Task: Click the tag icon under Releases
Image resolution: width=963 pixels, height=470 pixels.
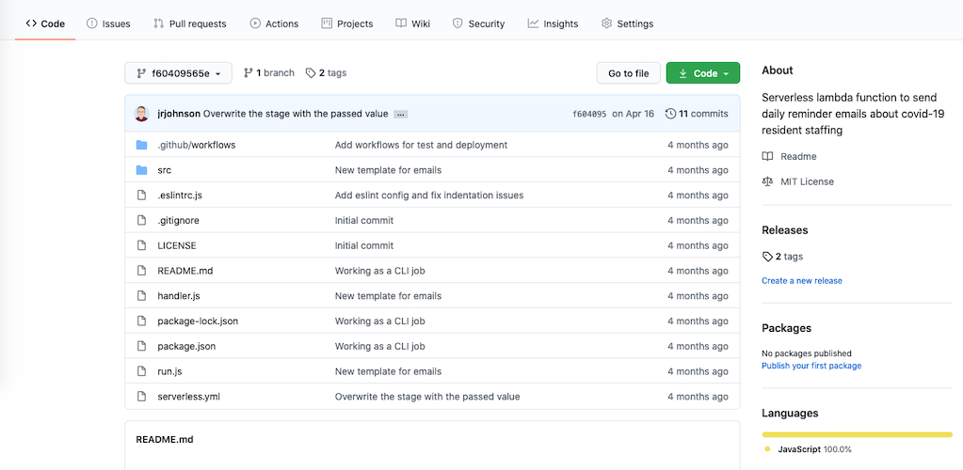Action: tap(767, 256)
